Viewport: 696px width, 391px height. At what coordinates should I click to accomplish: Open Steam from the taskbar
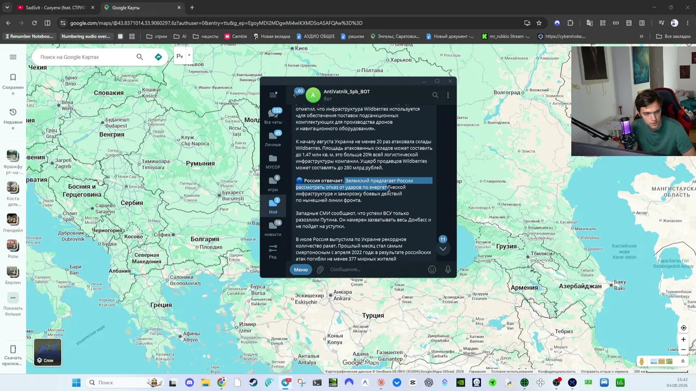pyautogui.click(x=253, y=382)
